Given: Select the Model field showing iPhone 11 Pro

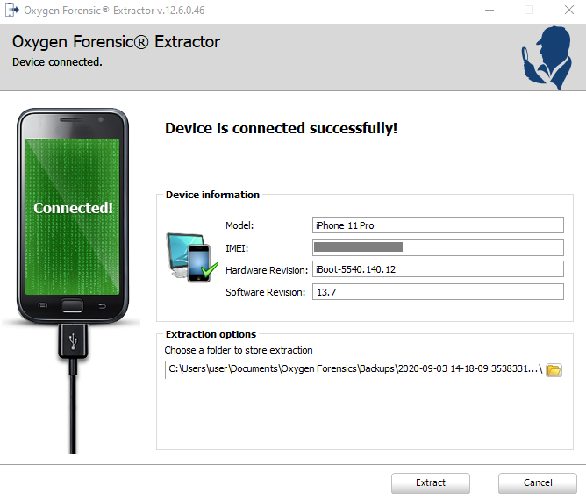Looking at the screenshot, I should 438,225.
